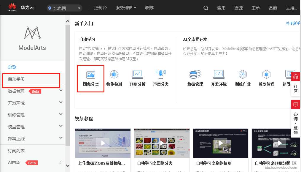Click the 模型管理 cube icon
Screen dimensions: 301x172
266,74
